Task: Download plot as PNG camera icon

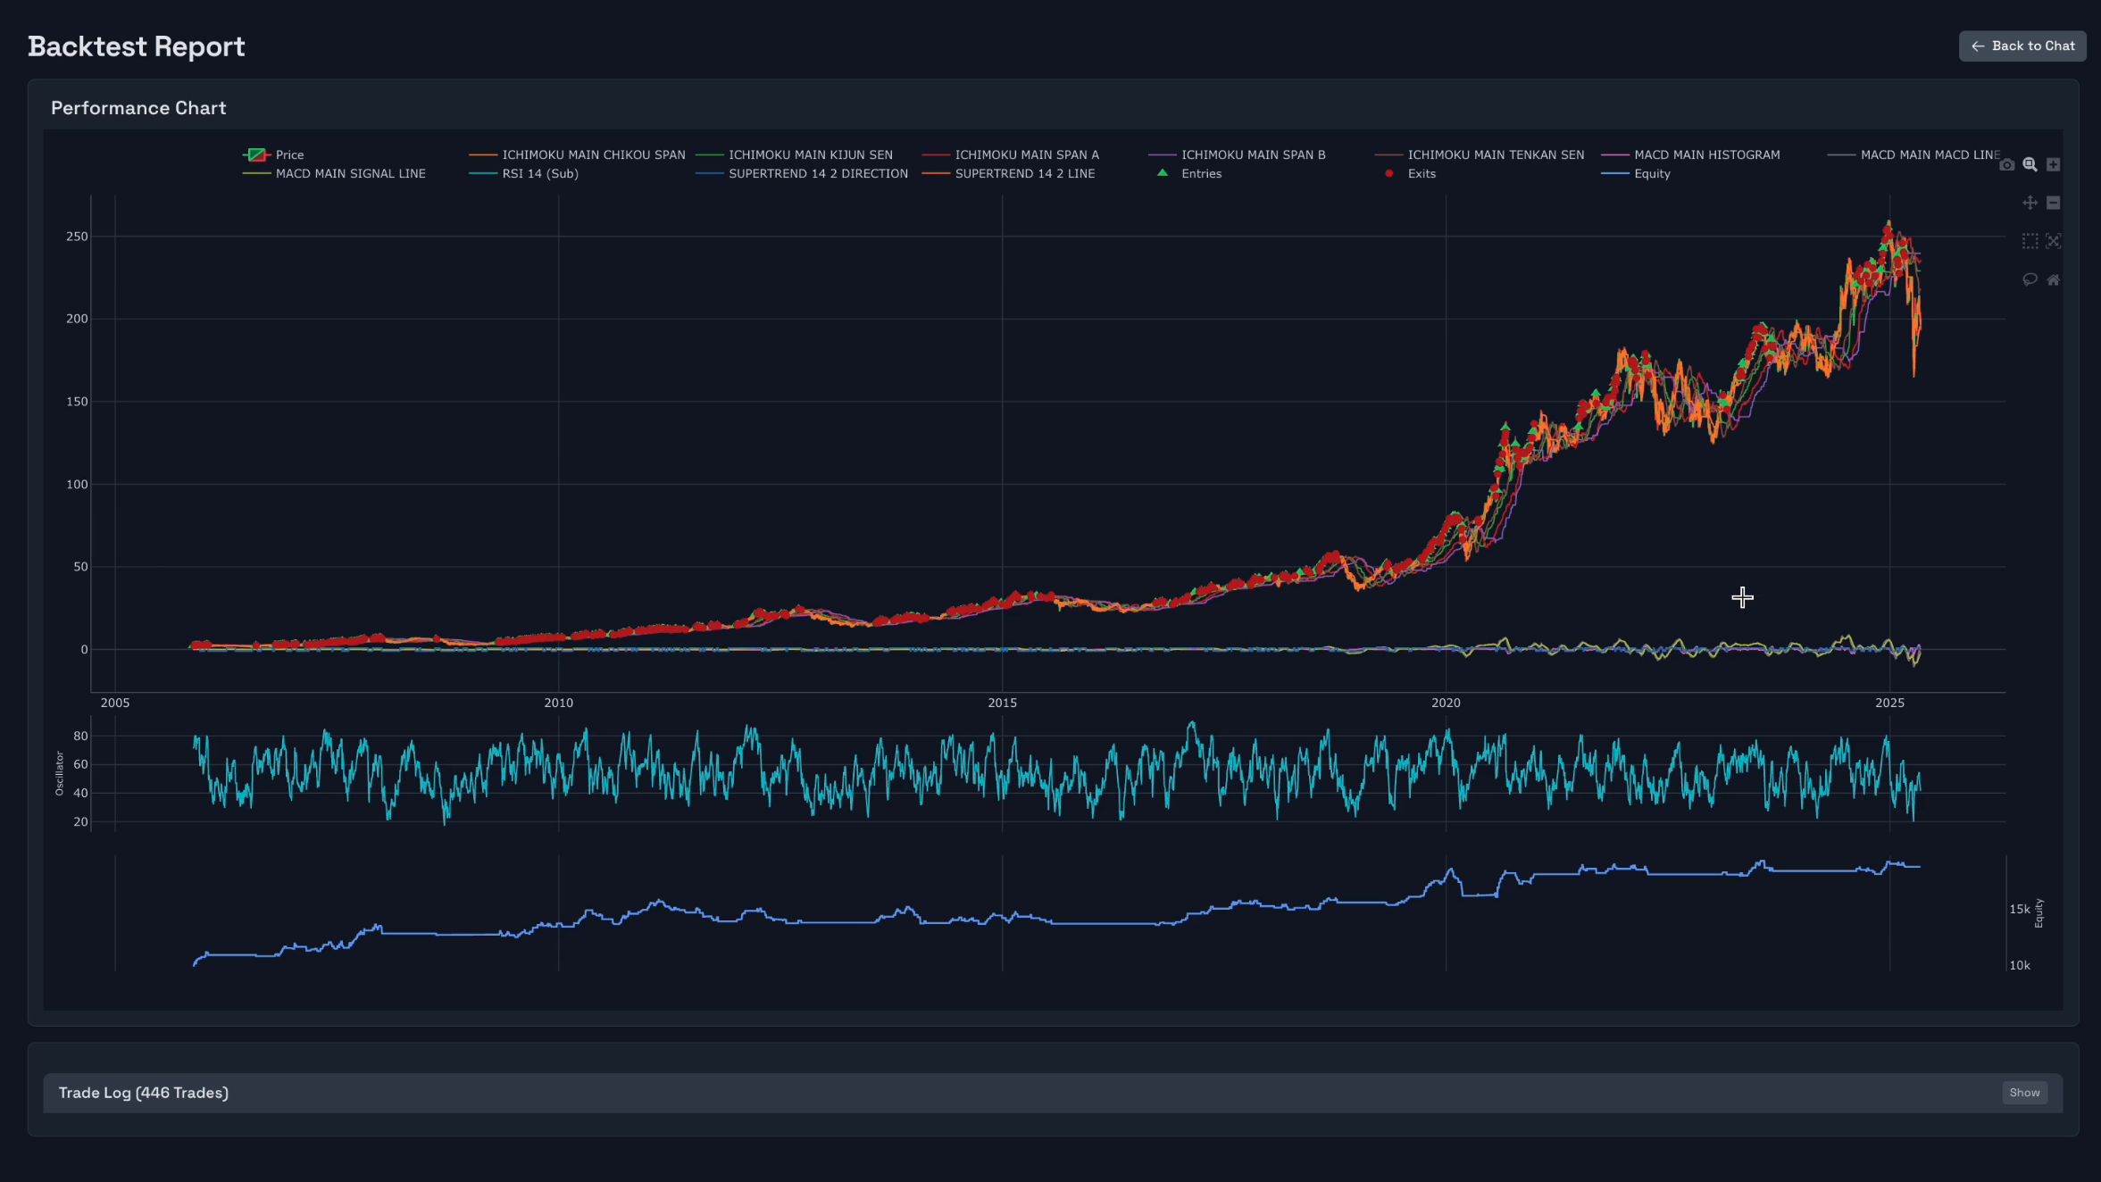Action: click(x=2006, y=164)
